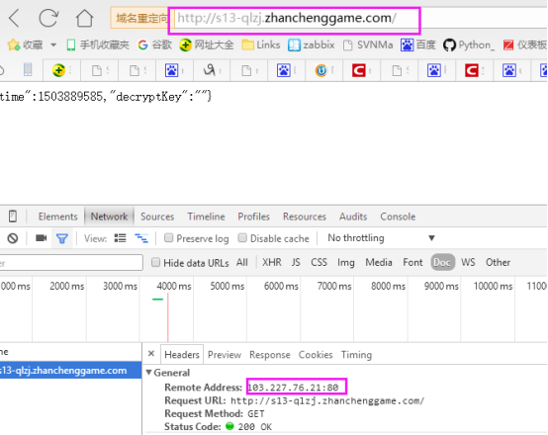Click the Status Code 200 OK value
The height and width of the screenshot is (435, 548).
[x=255, y=427]
